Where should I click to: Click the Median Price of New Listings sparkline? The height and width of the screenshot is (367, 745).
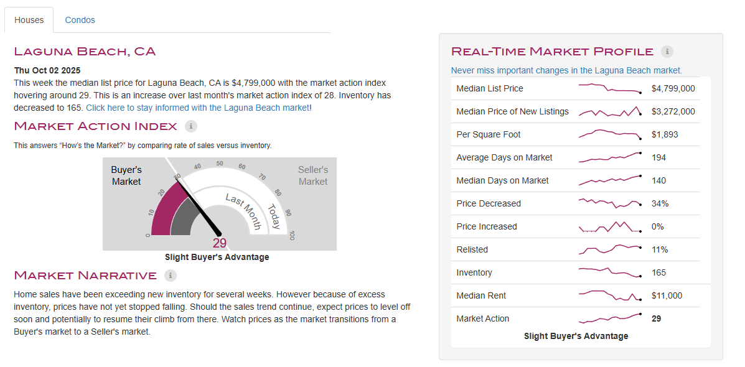610,112
